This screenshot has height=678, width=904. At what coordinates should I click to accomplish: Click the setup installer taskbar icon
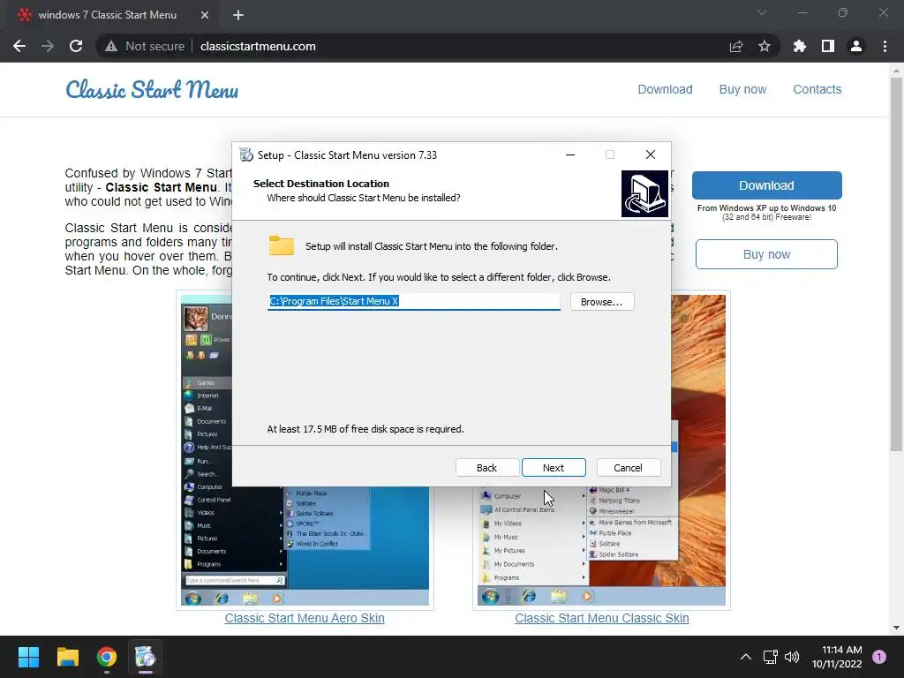(x=146, y=657)
